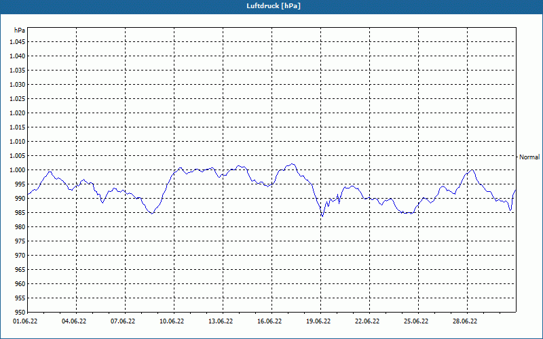
Task: Click the pressure curve's highest peak after 16.06.22
Action: click(x=293, y=164)
